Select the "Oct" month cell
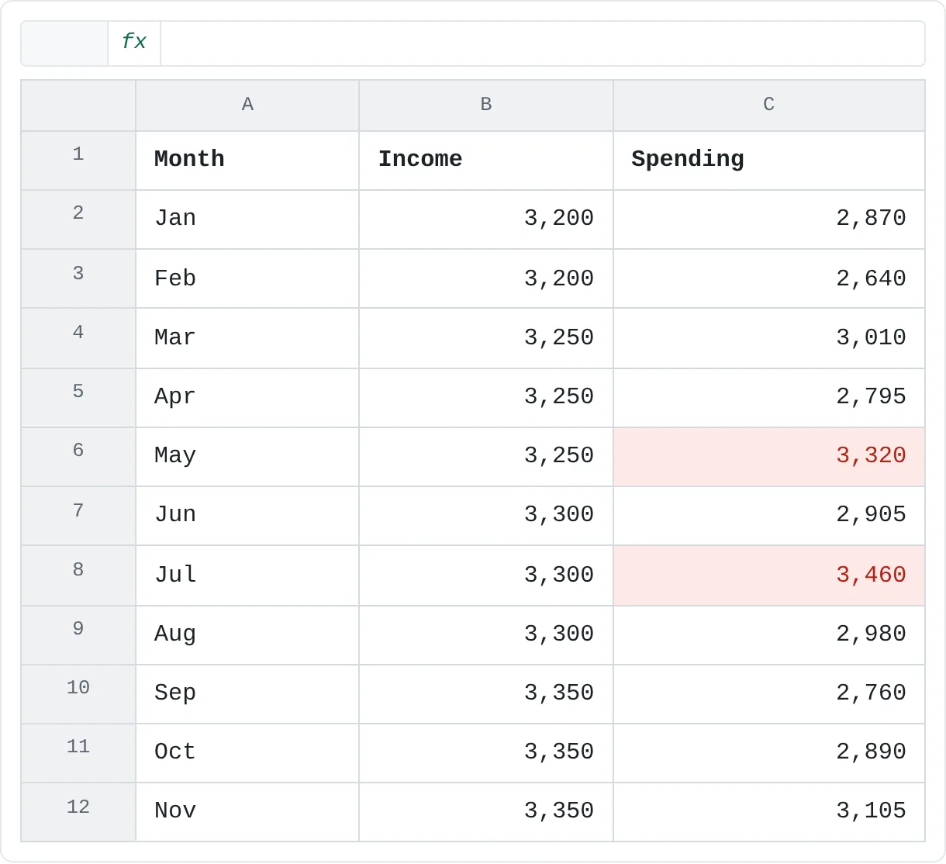Screen dimensions: 946x864 tap(247, 753)
